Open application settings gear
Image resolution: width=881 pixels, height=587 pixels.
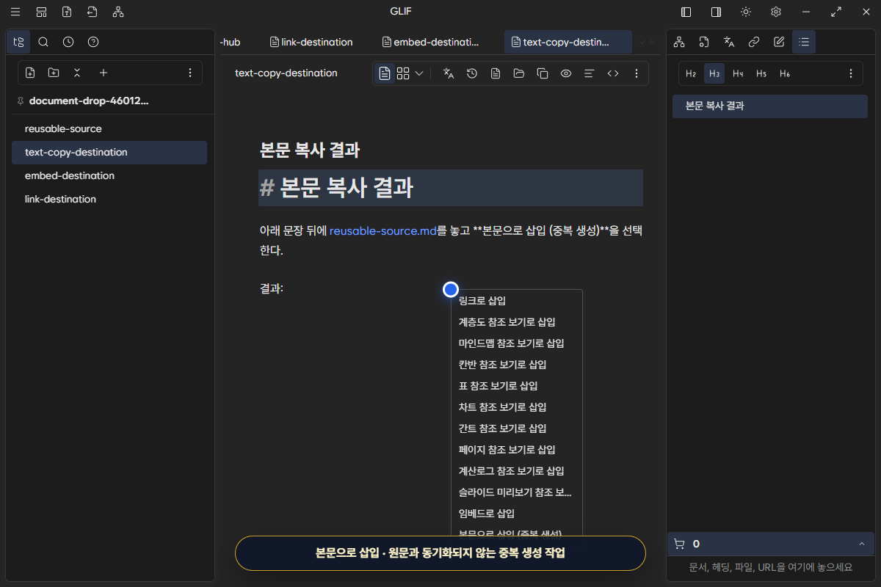click(776, 12)
